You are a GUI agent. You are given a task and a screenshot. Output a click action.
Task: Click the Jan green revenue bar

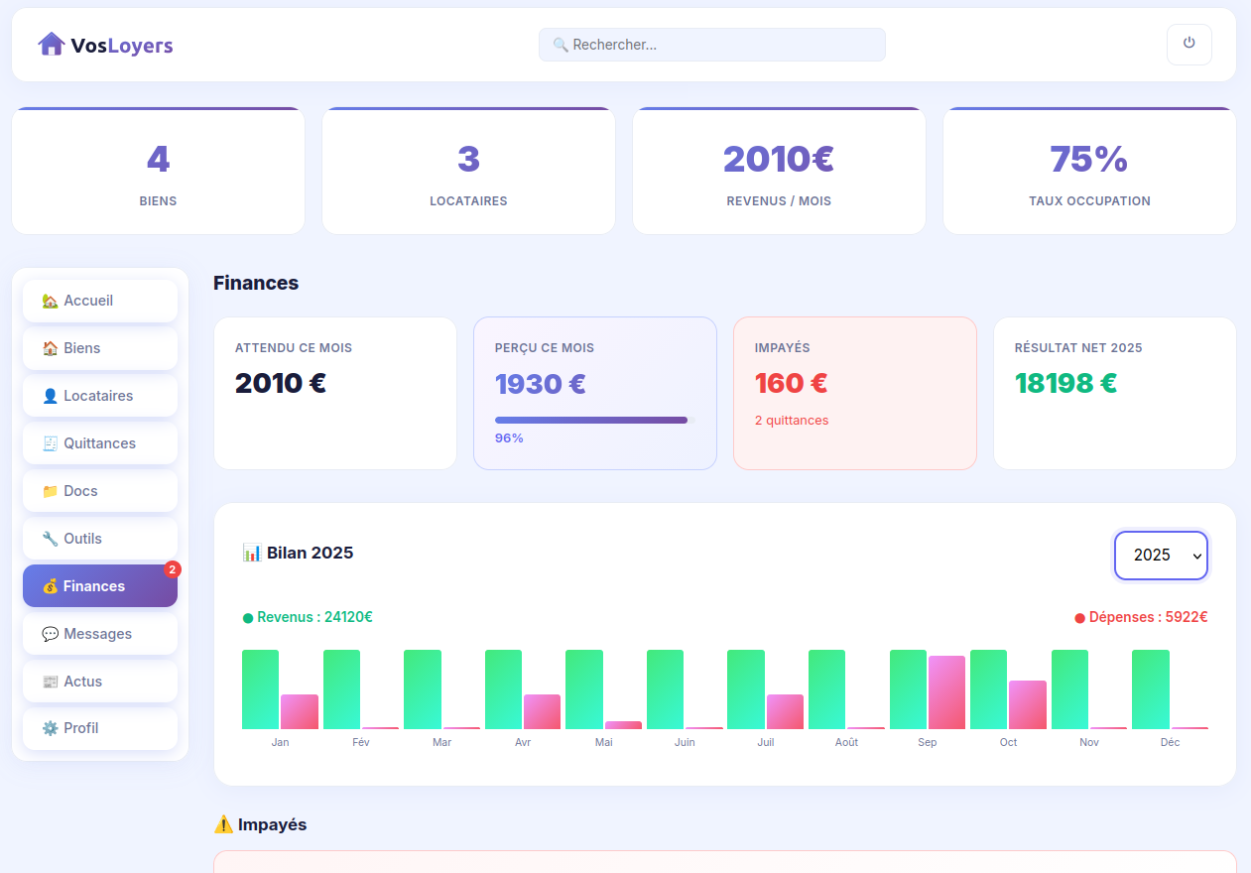[261, 689]
